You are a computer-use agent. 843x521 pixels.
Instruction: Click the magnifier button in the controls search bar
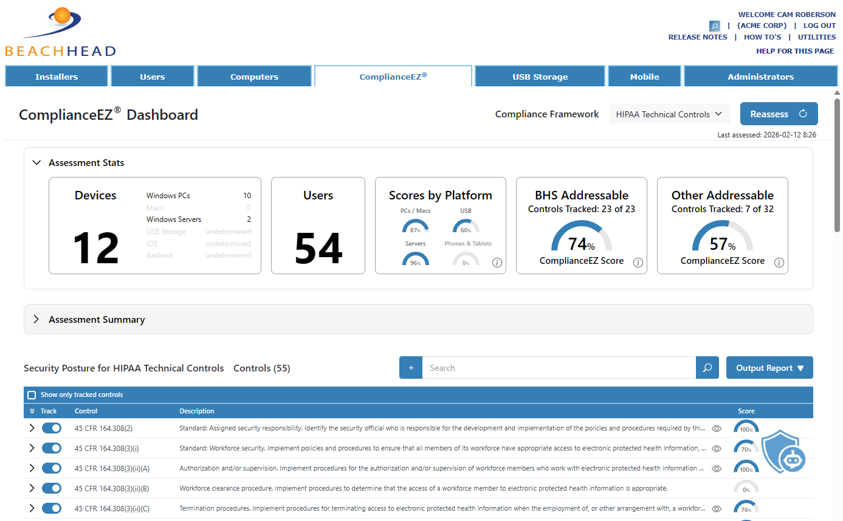coord(706,367)
